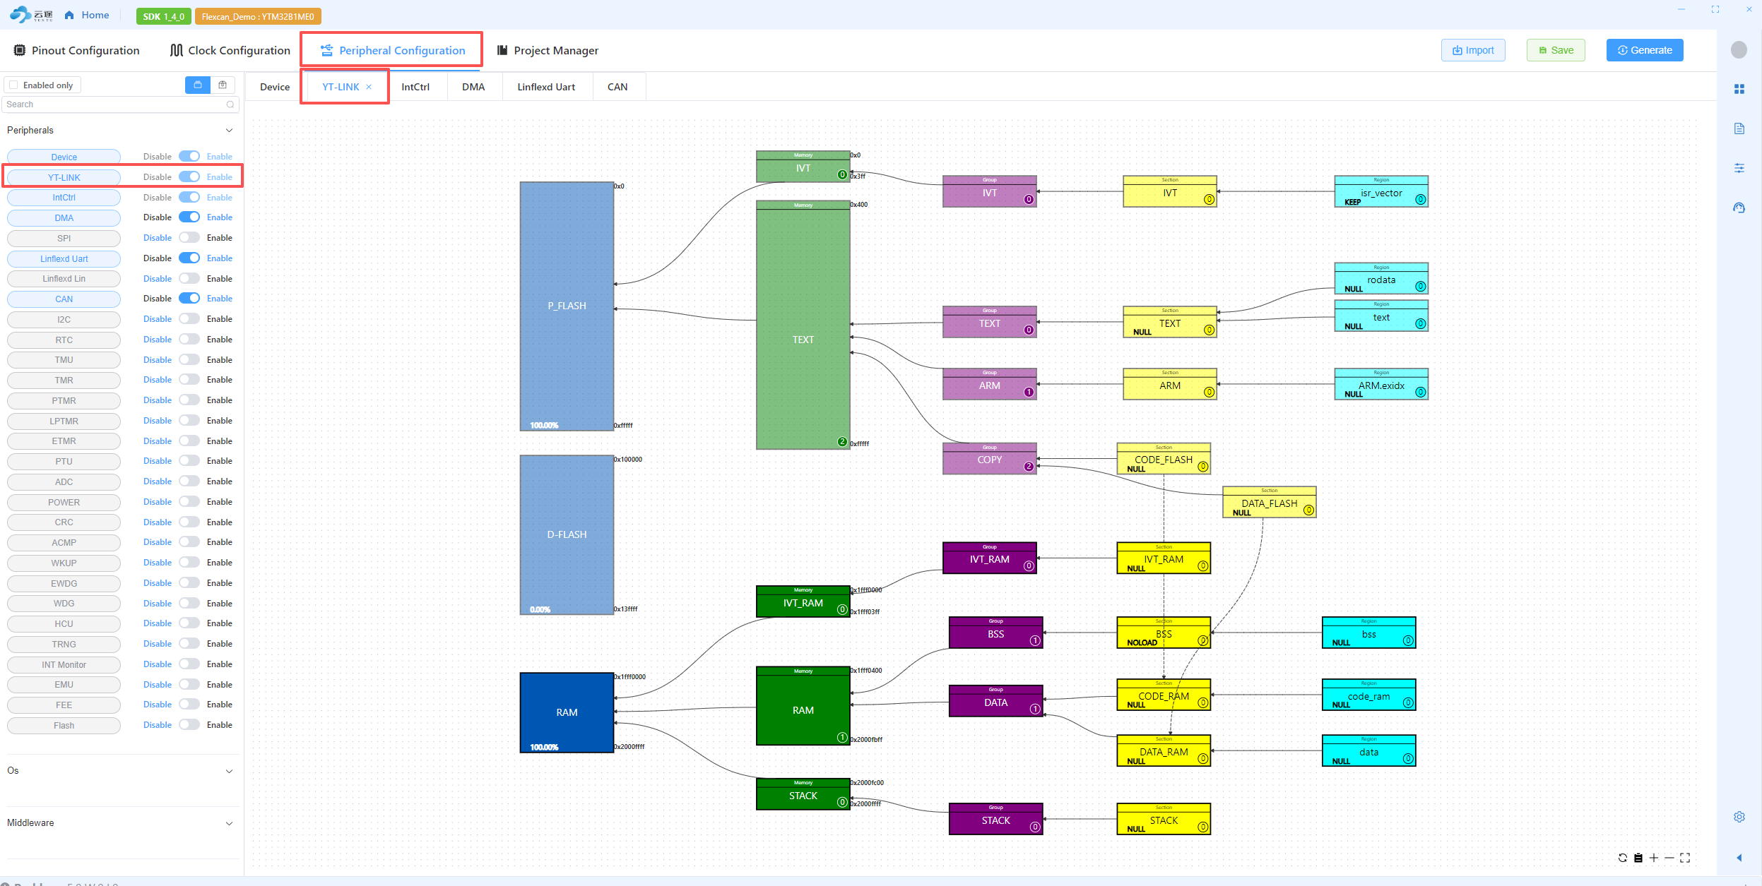Switch to the Clock Configuration tab
1762x886 pixels.
click(230, 50)
